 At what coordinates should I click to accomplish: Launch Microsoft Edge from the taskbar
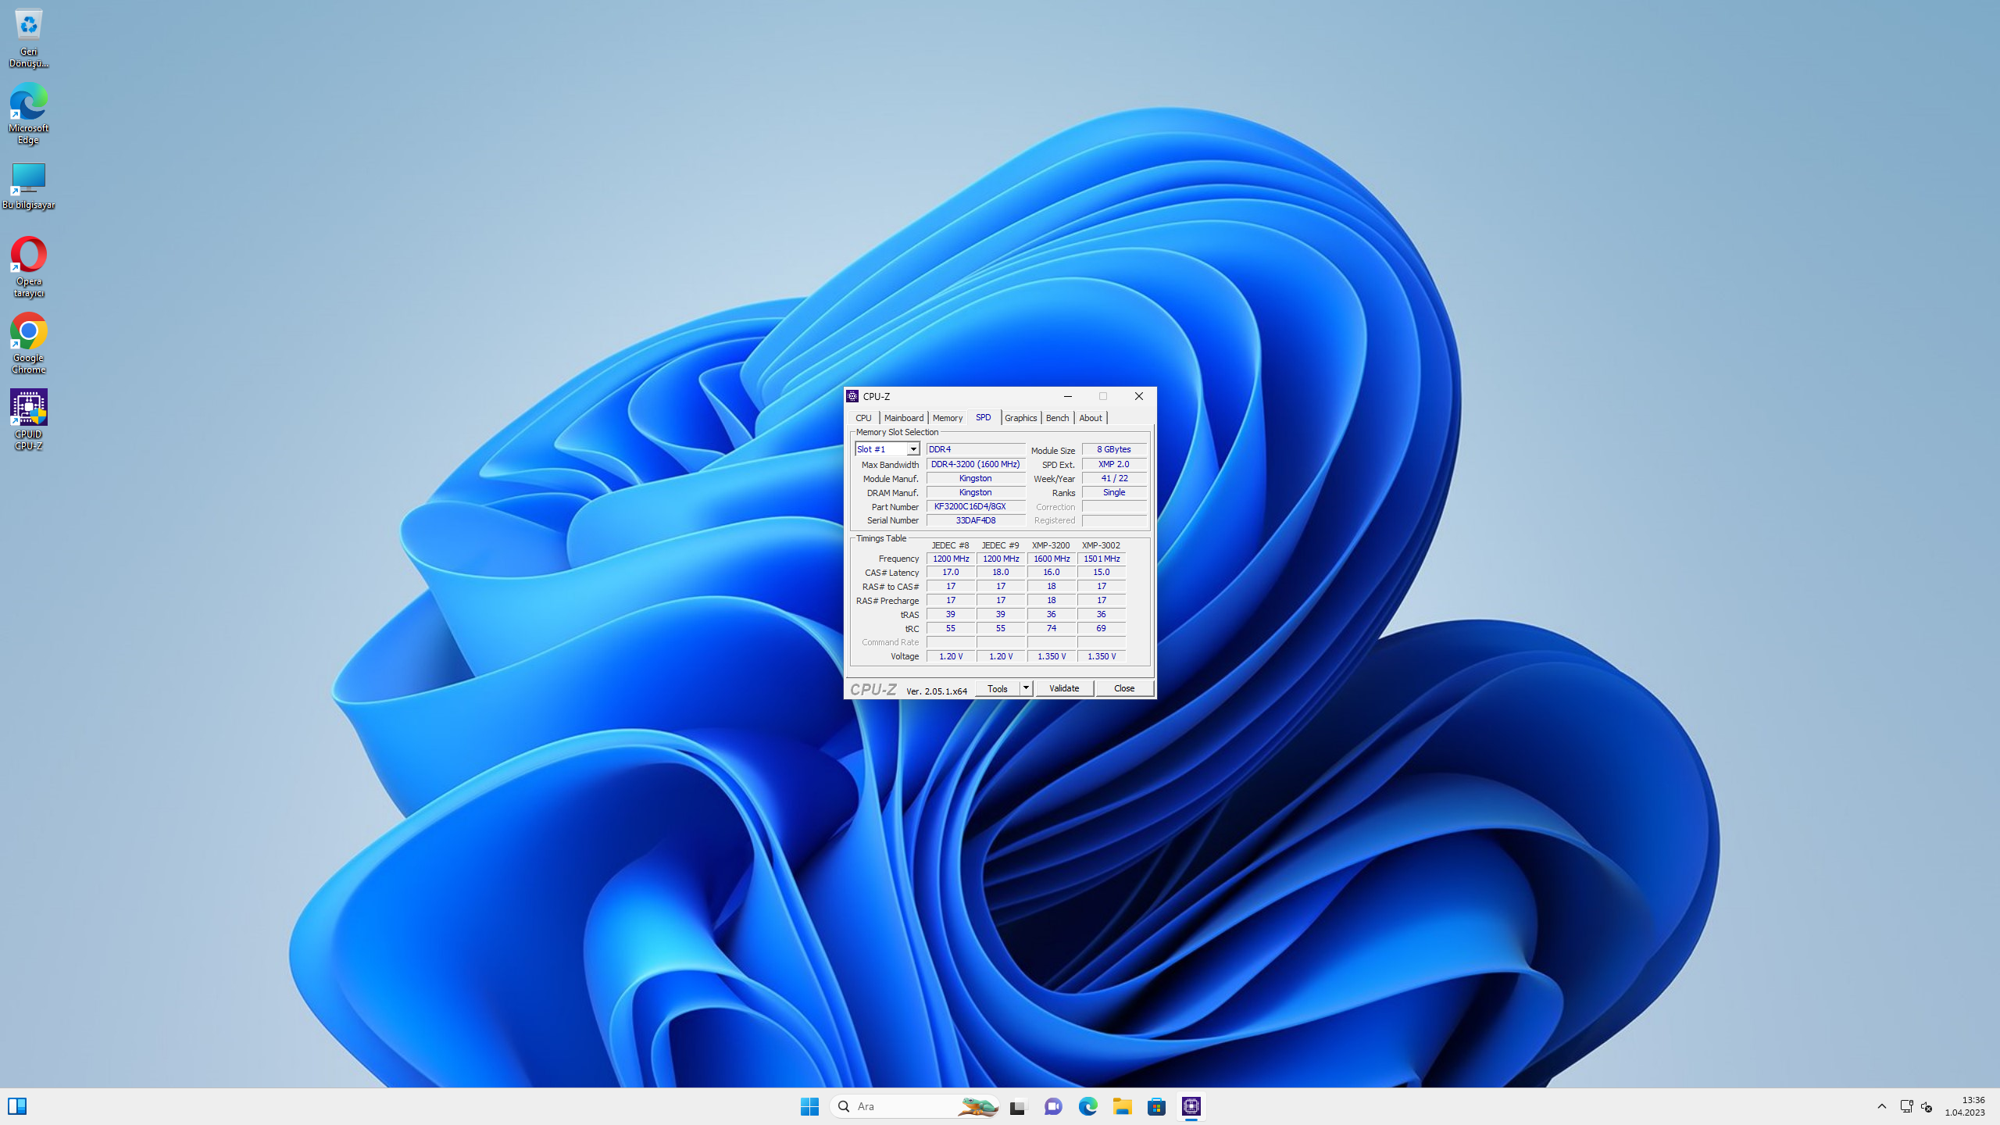click(x=1087, y=1106)
